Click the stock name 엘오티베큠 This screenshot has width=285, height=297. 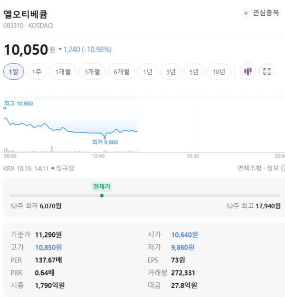point(25,14)
